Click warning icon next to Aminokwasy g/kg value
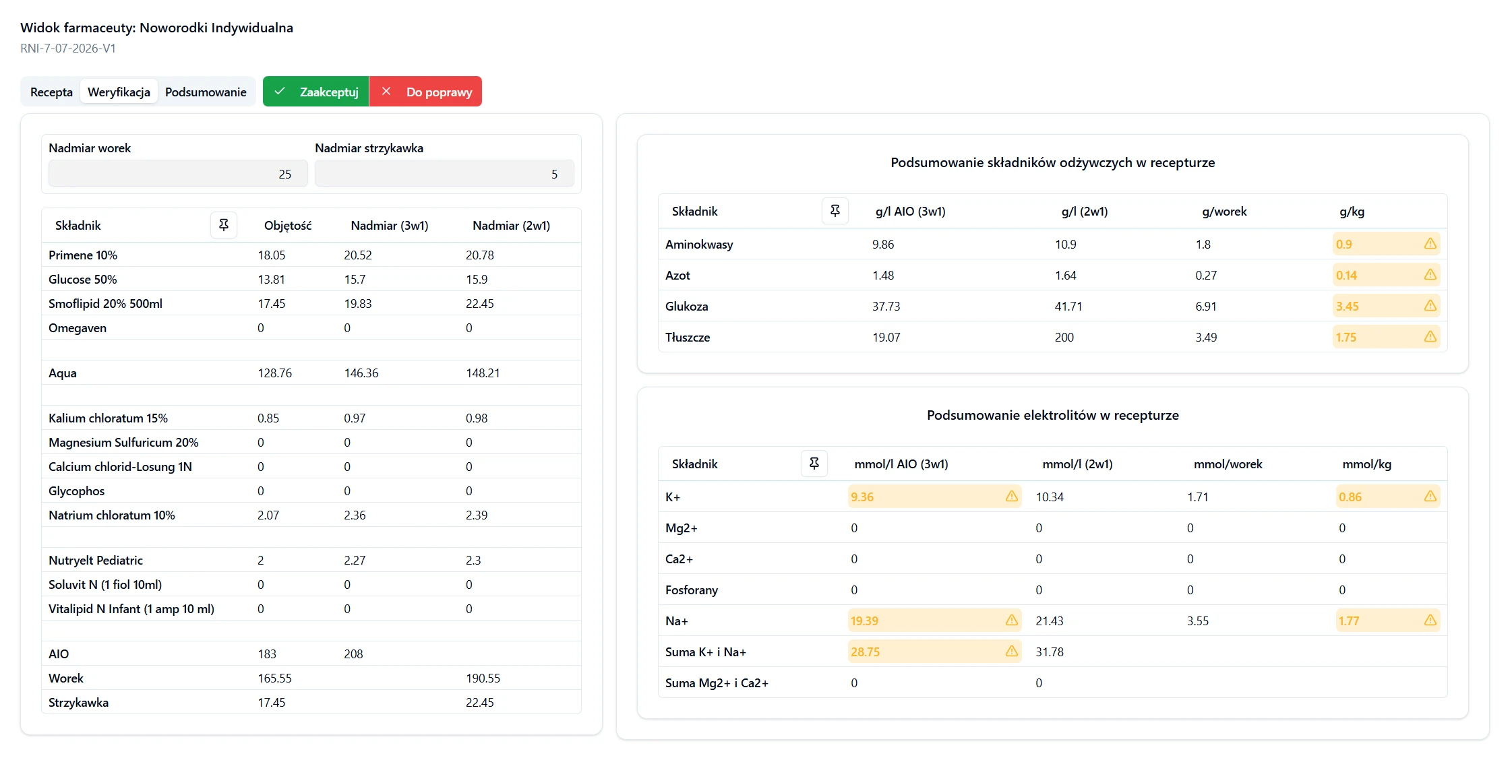 (1430, 244)
